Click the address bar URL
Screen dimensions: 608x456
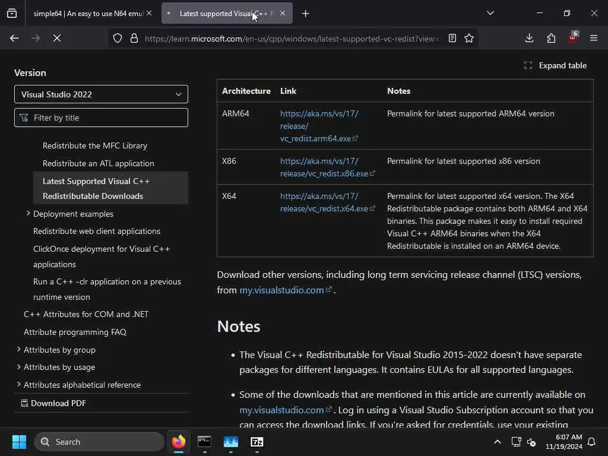292,39
